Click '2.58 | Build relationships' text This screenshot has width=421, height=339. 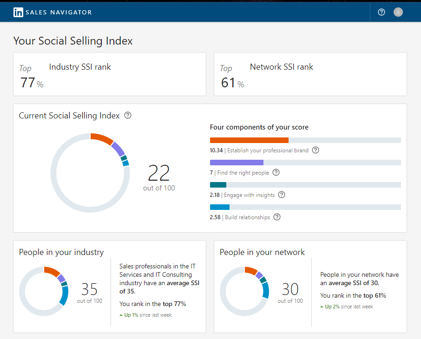point(240,217)
